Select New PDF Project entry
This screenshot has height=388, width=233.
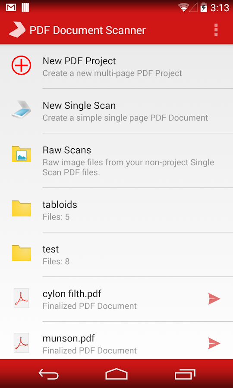116,66
